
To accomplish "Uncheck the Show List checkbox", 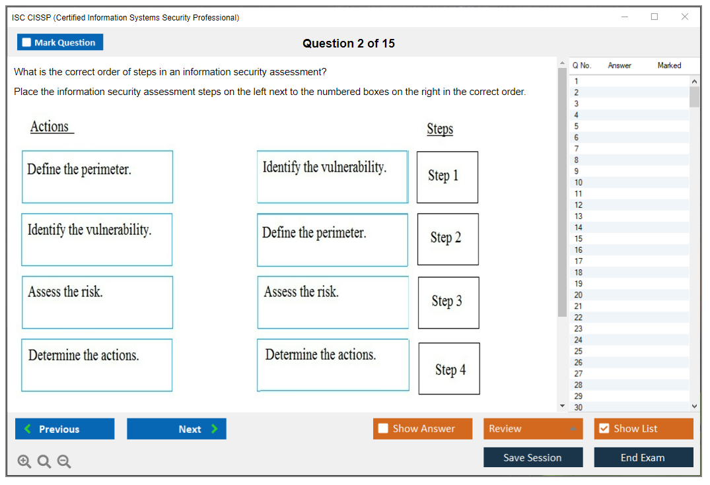I will click(604, 429).
